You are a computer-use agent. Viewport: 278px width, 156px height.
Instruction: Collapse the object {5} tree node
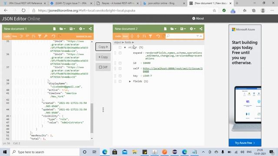point(125,47)
